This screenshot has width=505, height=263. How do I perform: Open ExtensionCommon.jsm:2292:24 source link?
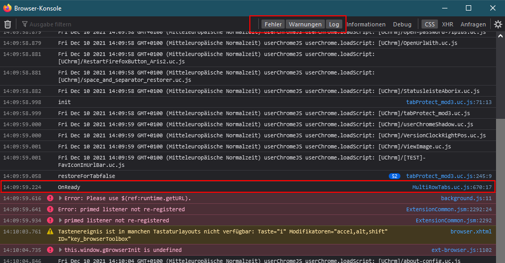pyautogui.click(x=448, y=209)
